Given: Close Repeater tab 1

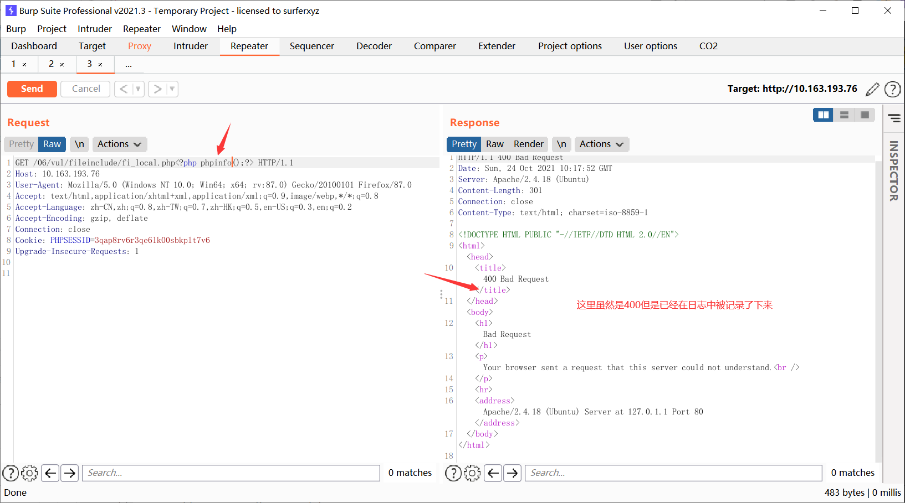Looking at the screenshot, I should tap(24, 65).
